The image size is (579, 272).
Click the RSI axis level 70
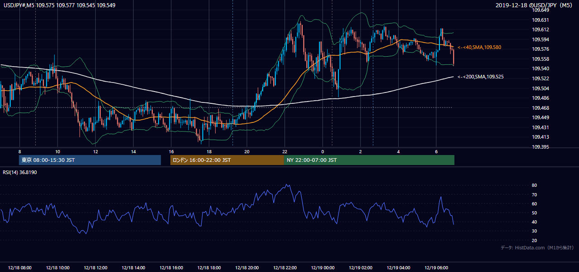pyautogui.click(x=535, y=194)
